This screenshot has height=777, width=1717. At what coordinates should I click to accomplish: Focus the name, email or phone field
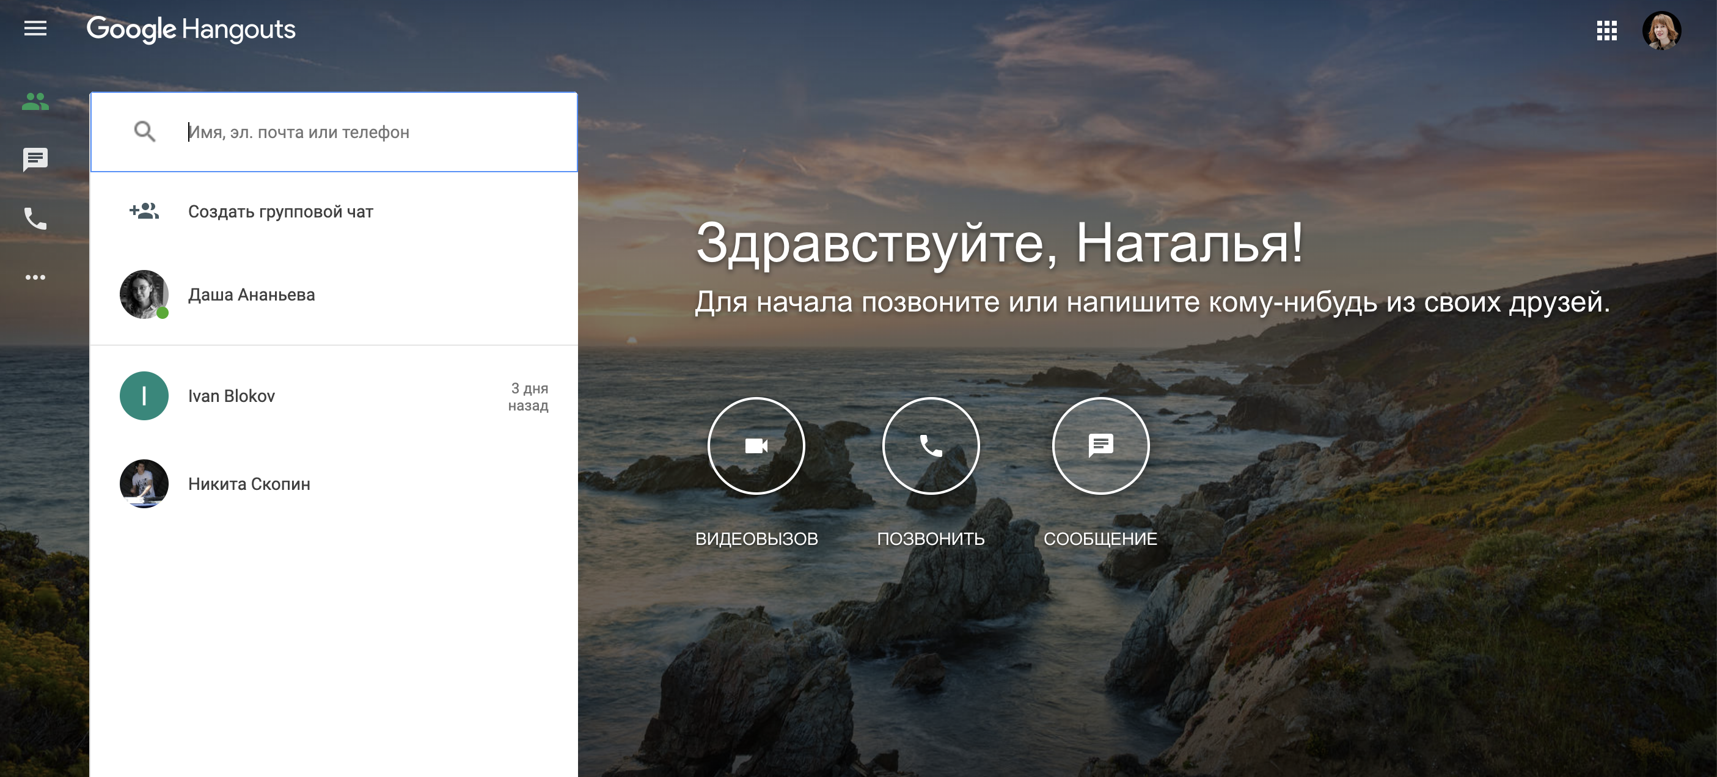click(x=373, y=132)
